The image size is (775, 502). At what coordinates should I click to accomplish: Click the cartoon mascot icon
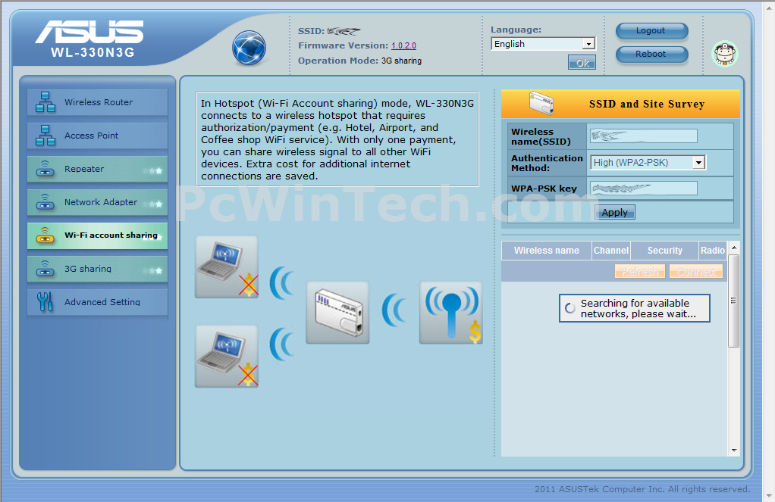click(x=725, y=53)
